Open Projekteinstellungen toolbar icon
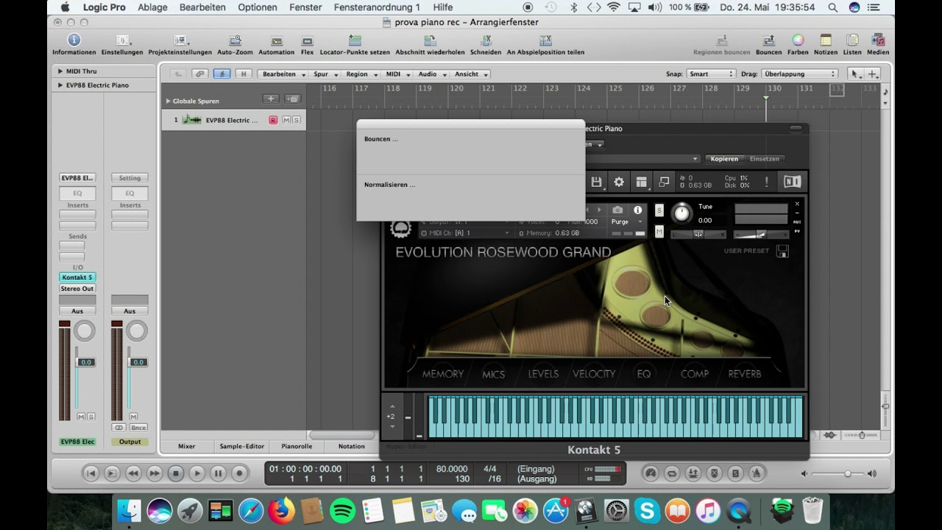942x530 pixels. 180,40
